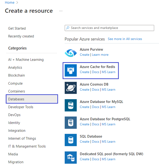Click the Home breadcrumb link

[x=9, y=3]
